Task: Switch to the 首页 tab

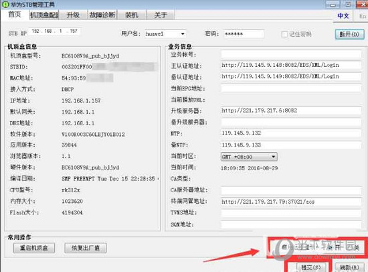Action: point(15,15)
